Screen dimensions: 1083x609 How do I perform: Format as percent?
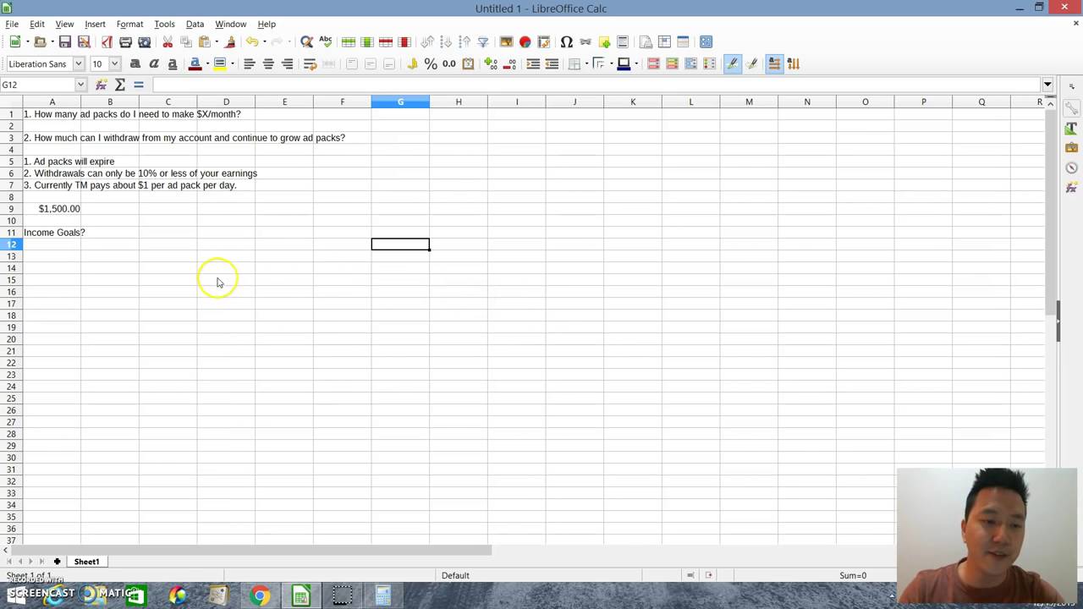point(431,63)
